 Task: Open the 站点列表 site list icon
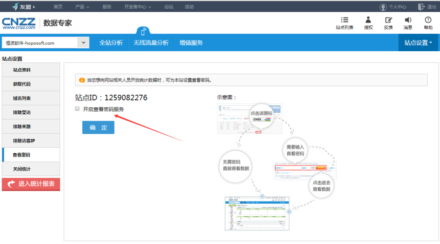(x=344, y=20)
